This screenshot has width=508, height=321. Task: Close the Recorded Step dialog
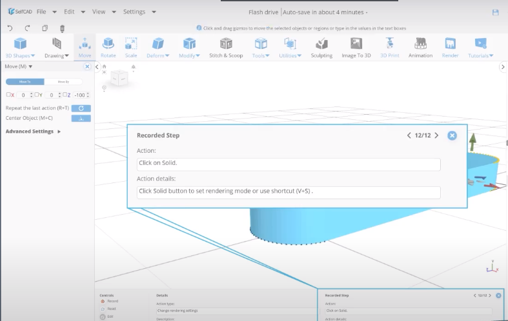click(x=452, y=135)
